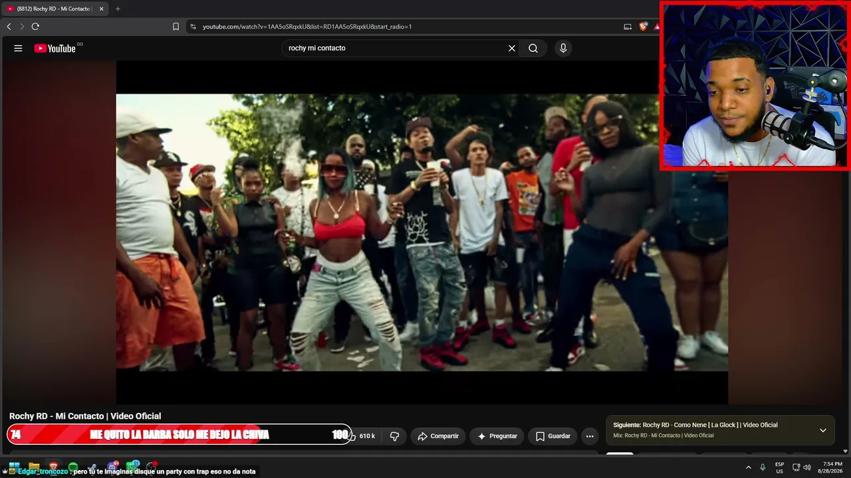The width and height of the screenshot is (851, 478).
Task: Open the volume speaker tray icon
Action: pos(807,467)
